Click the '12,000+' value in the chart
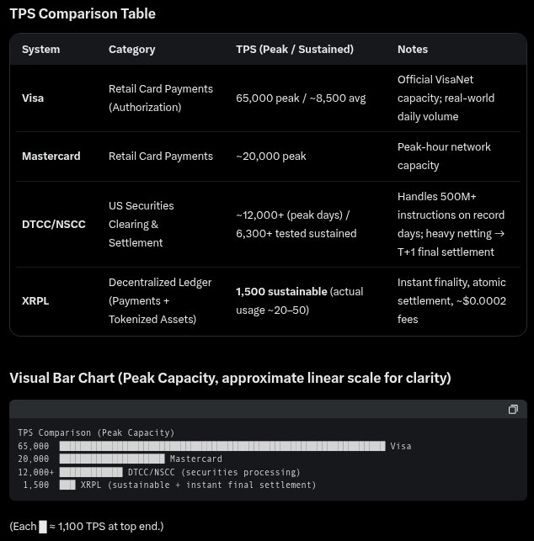534x541 pixels. (35, 472)
